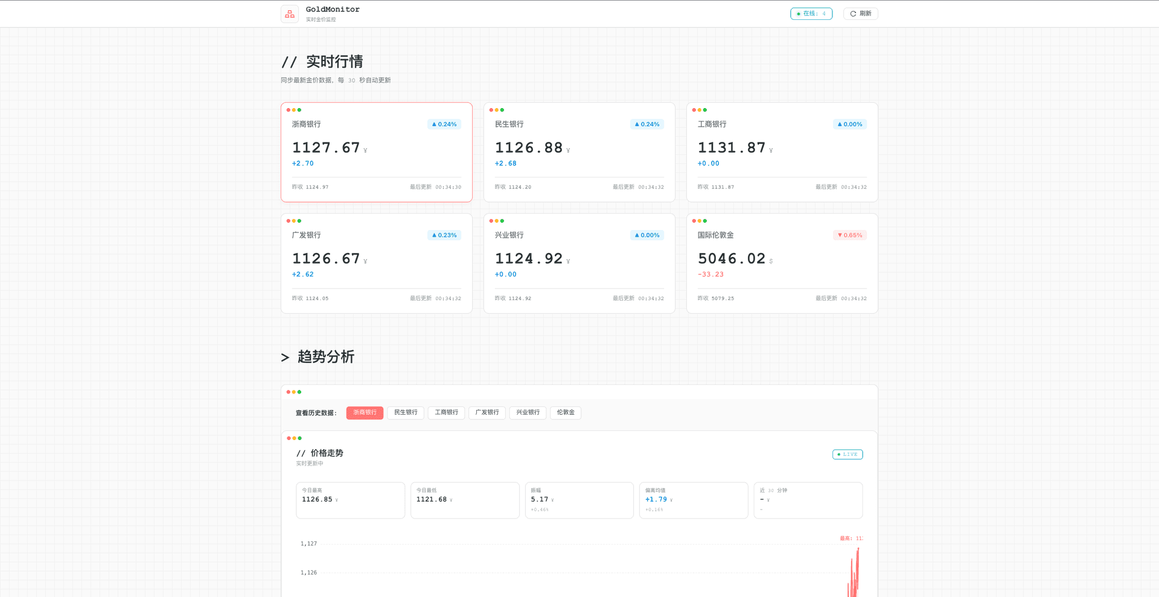Click the 振幅 stat box
This screenshot has width=1159, height=597.
(x=579, y=500)
